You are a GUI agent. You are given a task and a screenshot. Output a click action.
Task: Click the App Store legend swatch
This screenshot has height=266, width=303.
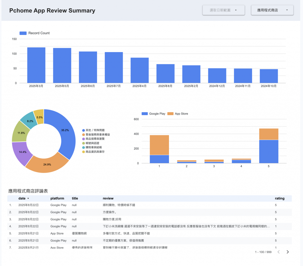pos(170,114)
